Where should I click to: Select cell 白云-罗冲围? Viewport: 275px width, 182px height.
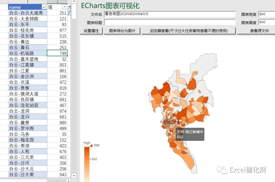[x=28, y=128]
